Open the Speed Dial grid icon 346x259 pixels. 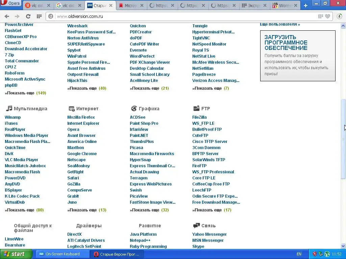39,16
